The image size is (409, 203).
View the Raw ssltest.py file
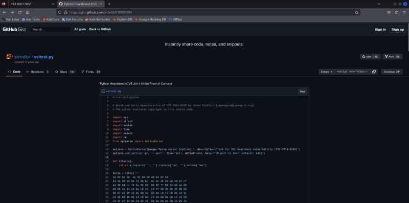tap(303, 92)
